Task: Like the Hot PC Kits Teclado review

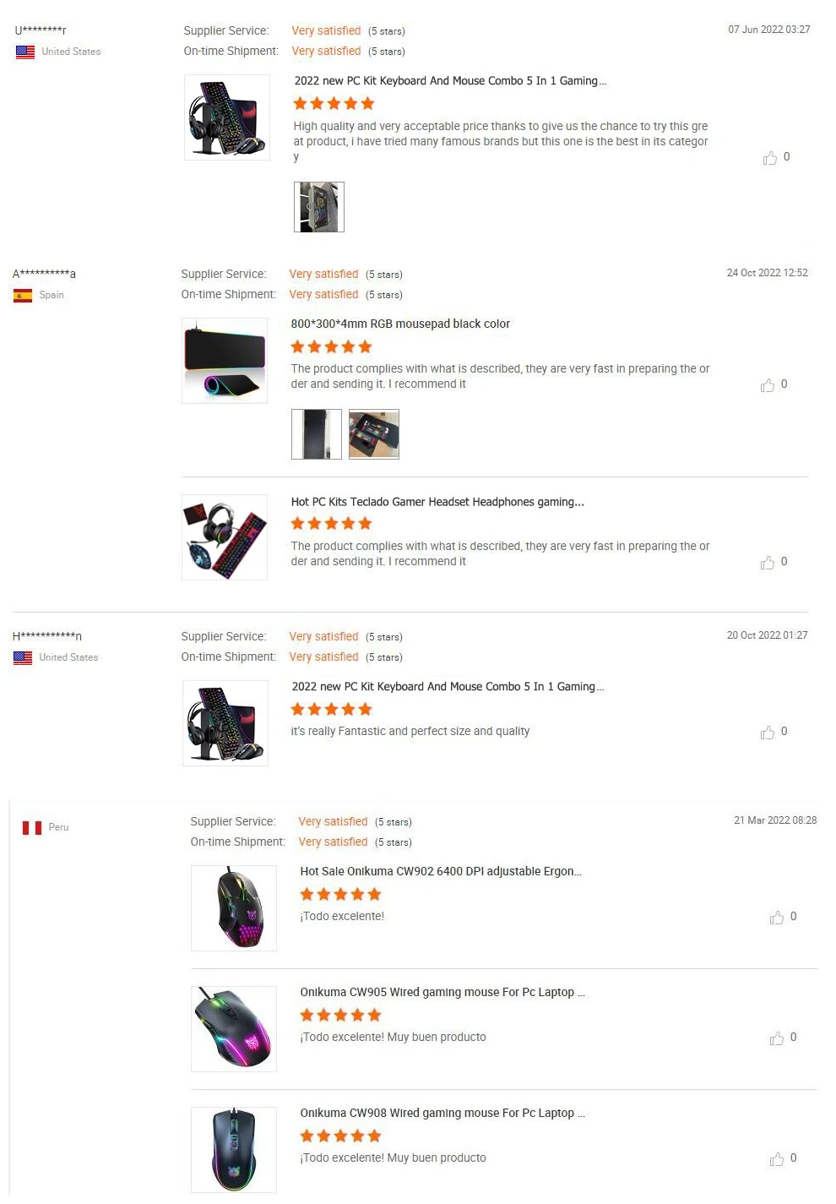Action: point(767,563)
